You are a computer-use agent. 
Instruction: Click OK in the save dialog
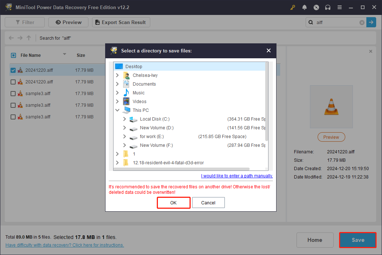click(x=174, y=203)
